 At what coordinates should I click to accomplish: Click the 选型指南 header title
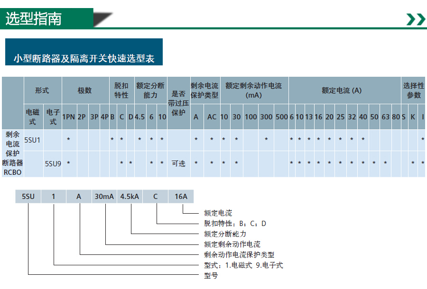tap(34, 19)
